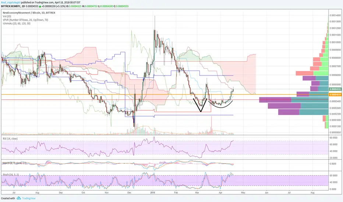Click the TradingView logo icon
The width and height of the screenshot is (343, 202).
pos(19,198)
